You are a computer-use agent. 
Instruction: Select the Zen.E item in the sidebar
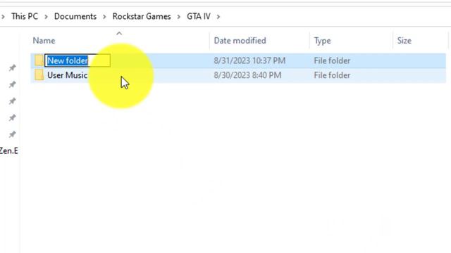click(x=9, y=150)
